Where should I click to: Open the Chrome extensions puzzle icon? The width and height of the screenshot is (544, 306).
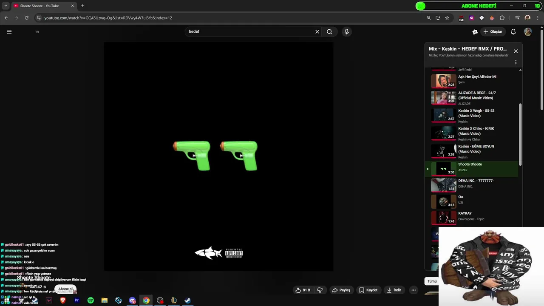point(502,18)
